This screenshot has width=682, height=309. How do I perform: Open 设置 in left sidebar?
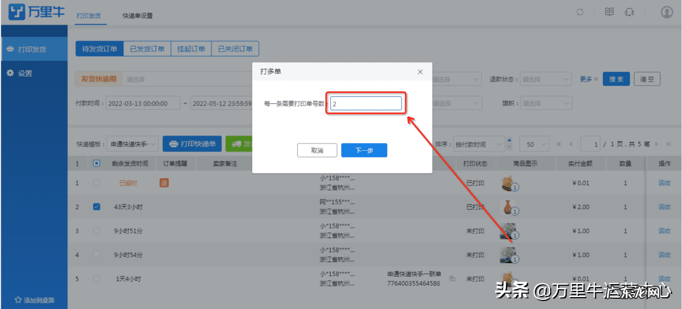pyautogui.click(x=34, y=73)
